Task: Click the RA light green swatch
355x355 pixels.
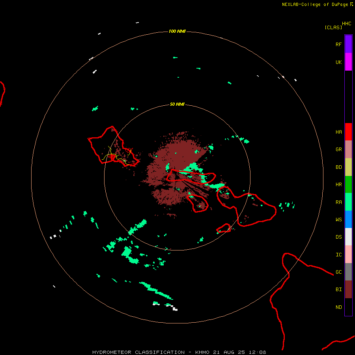Action: 348,202
